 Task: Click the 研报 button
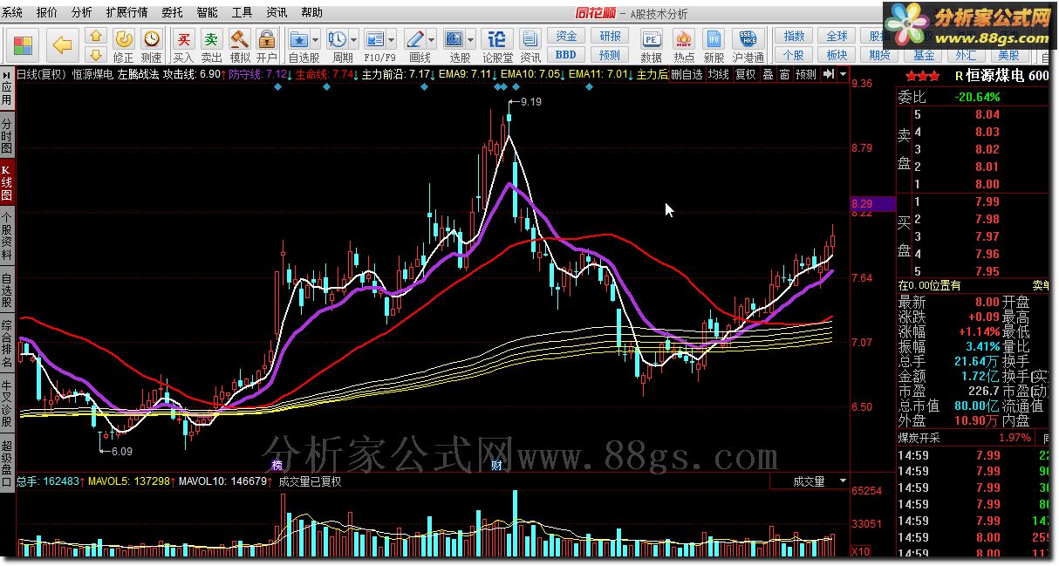610,36
